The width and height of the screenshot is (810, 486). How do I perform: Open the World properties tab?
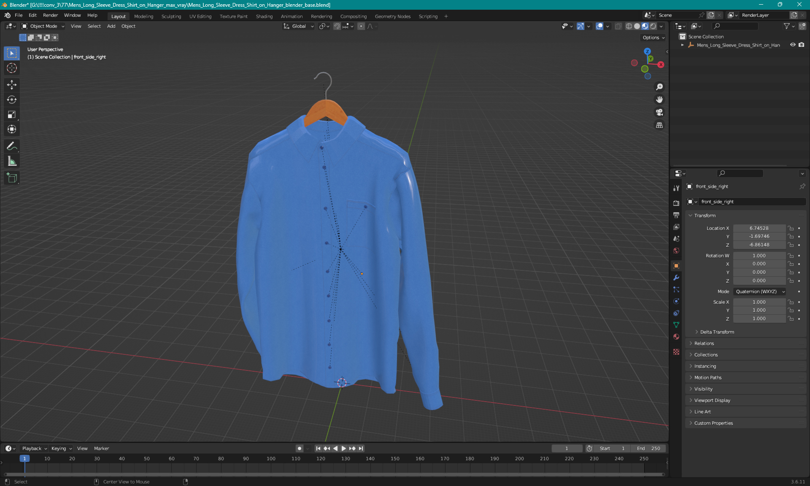[676, 250]
